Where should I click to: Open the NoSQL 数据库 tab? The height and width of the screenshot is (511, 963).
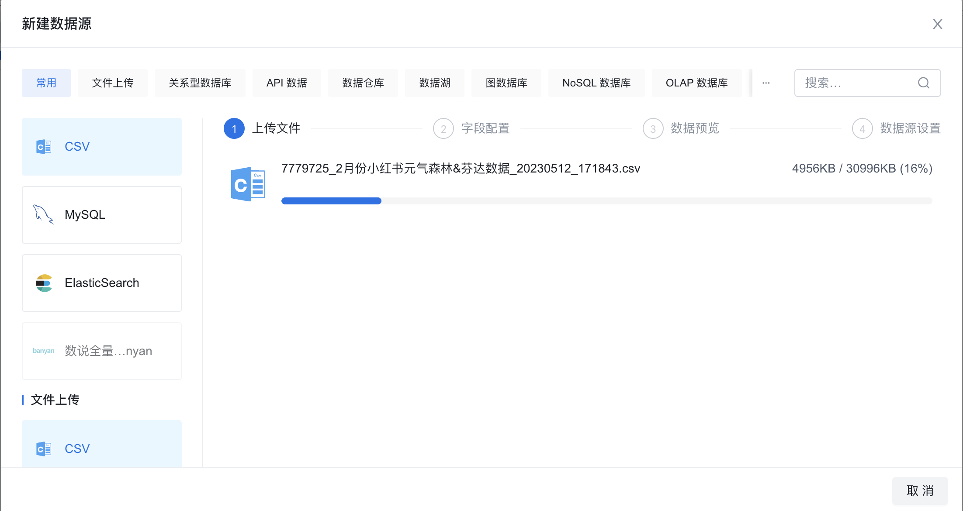(596, 83)
